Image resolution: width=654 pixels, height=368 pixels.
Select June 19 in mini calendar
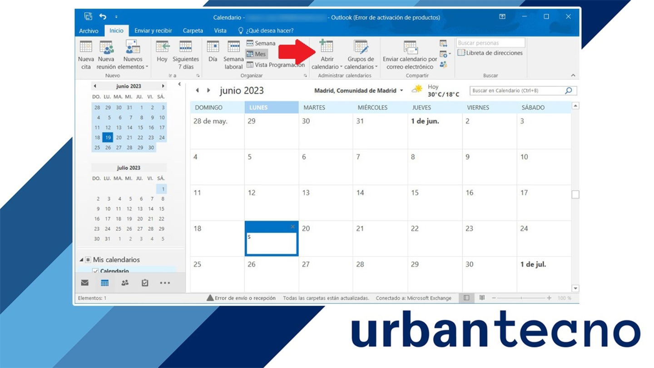point(108,137)
